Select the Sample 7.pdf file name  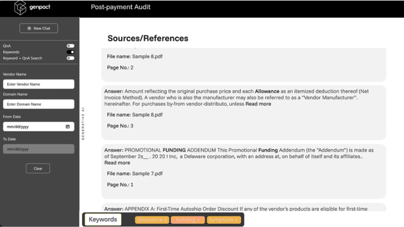tap(147, 173)
